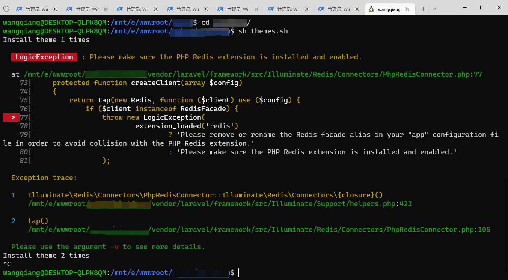
Task: Open the fourth 管理员 PowerShell tab
Action: click(x=187, y=9)
